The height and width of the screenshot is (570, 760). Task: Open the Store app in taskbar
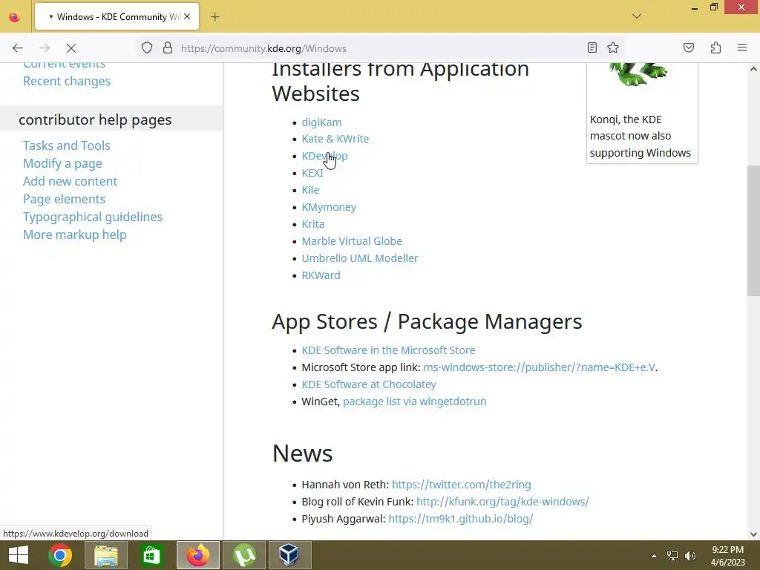pos(151,555)
